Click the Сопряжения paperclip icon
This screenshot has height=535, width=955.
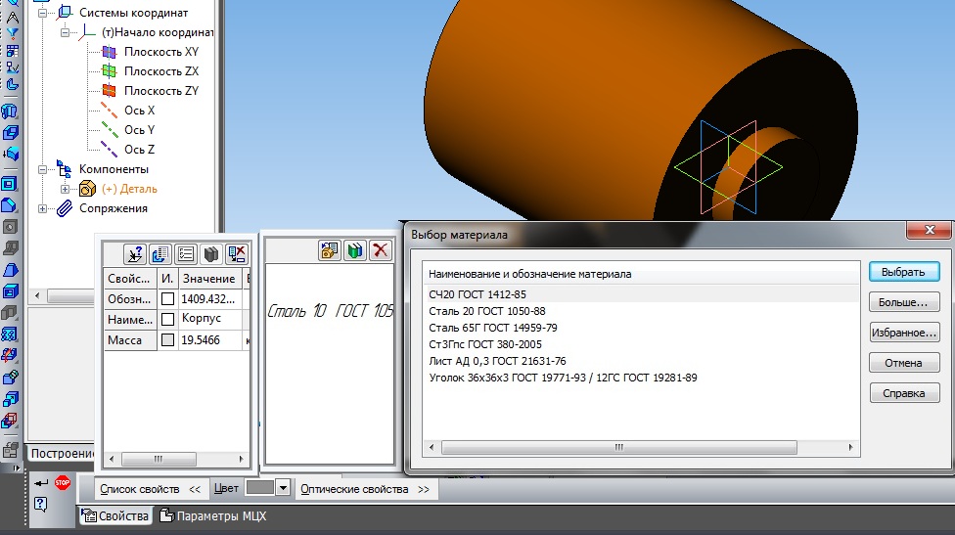point(65,208)
